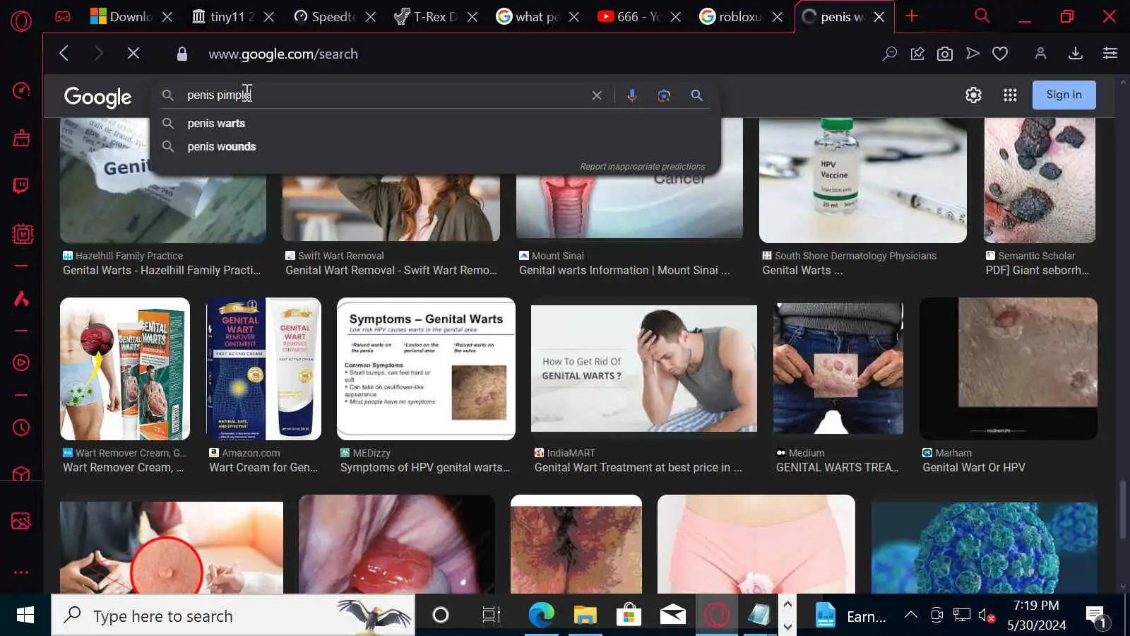Show browsing History clock icon in sidebar
Image resolution: width=1130 pixels, height=636 pixels.
tap(21, 428)
